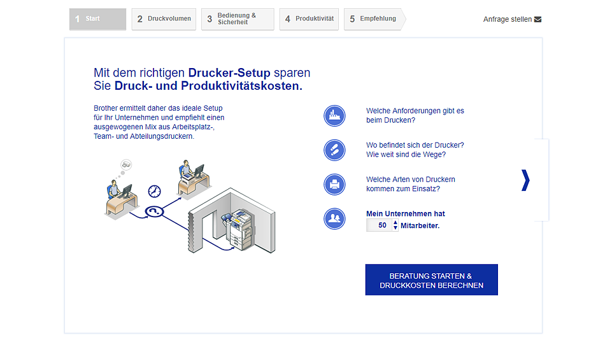Click the envelope icon beside Anfrage stellen
605x340 pixels.
click(537, 19)
